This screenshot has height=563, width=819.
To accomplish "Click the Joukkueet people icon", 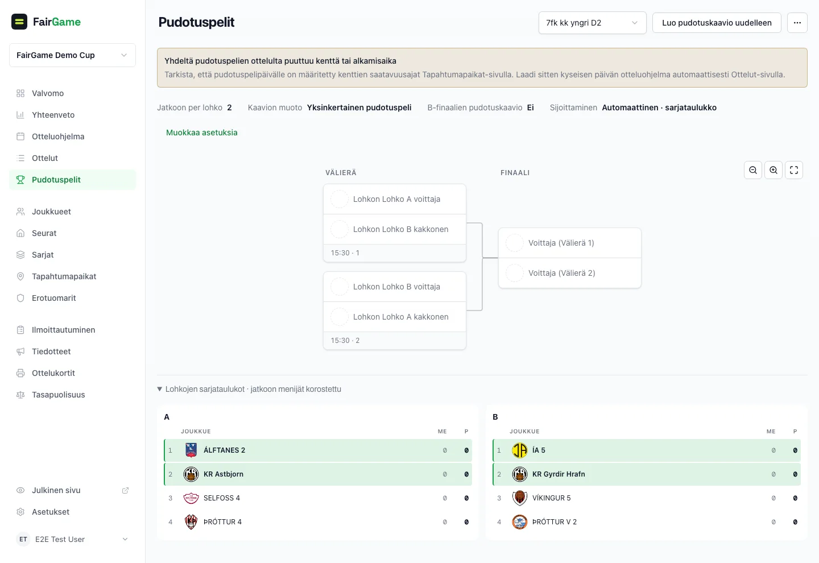I will click(x=20, y=212).
